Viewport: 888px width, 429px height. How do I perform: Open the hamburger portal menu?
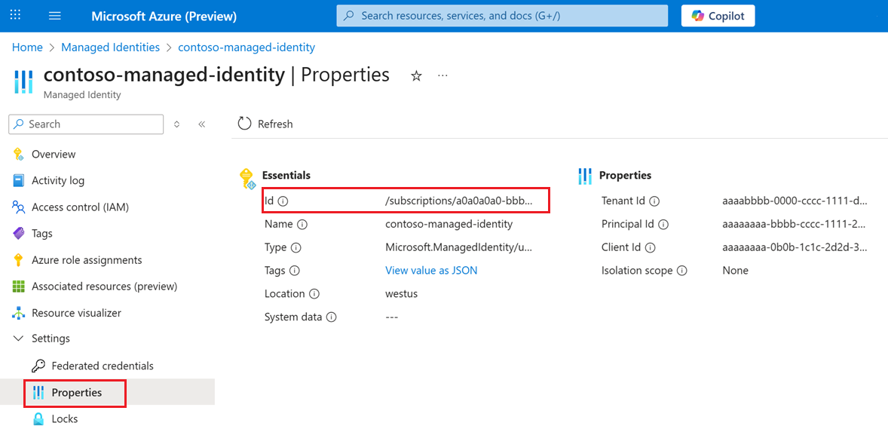point(54,16)
